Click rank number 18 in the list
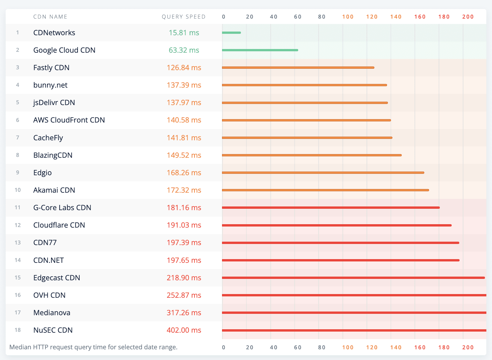The image size is (492, 360). click(x=18, y=330)
